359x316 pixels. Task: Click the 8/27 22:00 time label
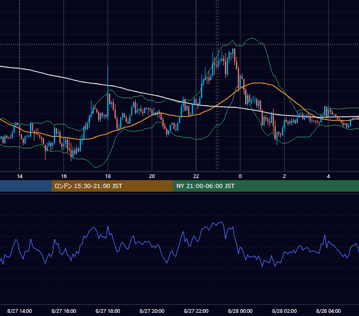[x=196, y=311]
